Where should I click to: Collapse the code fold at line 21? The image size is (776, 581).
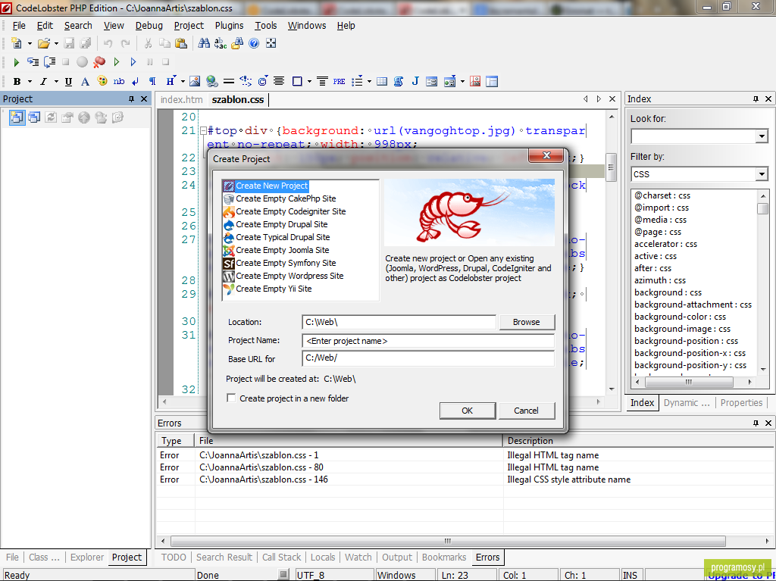(x=203, y=131)
